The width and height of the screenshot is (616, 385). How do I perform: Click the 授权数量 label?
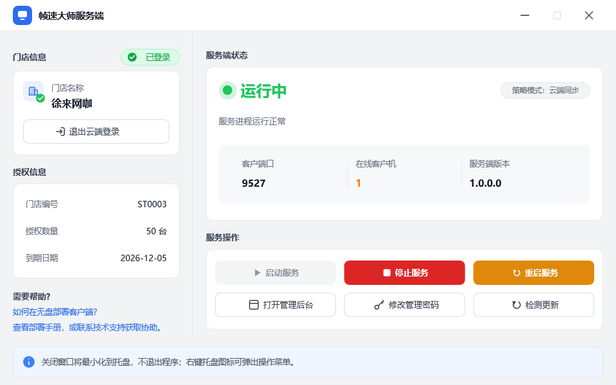(x=42, y=231)
